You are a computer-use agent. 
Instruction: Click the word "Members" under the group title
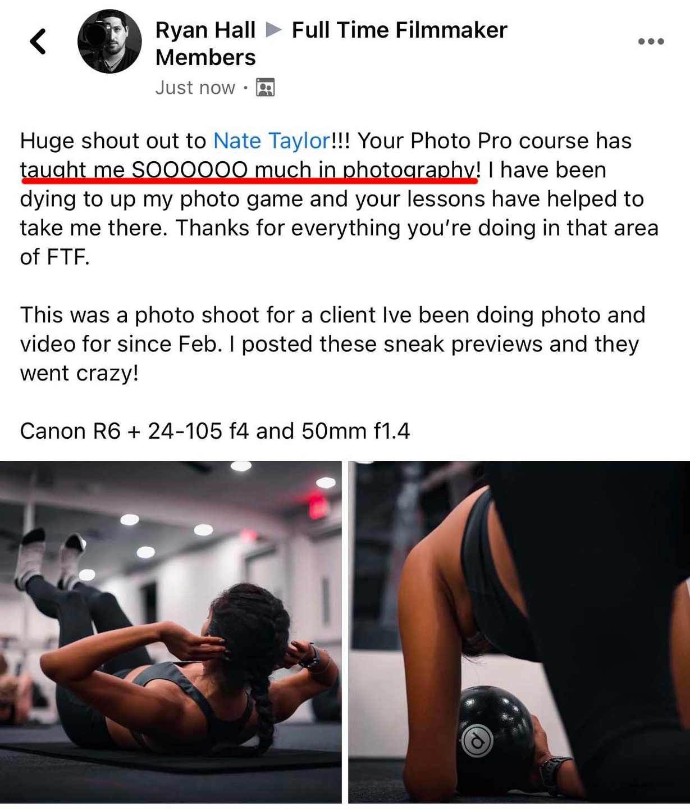pos(205,57)
